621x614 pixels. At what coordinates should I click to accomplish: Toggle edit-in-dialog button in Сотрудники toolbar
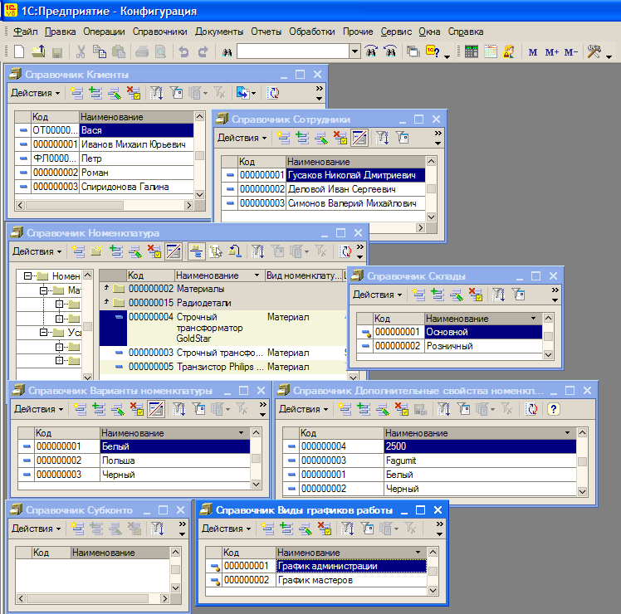pos(359,138)
